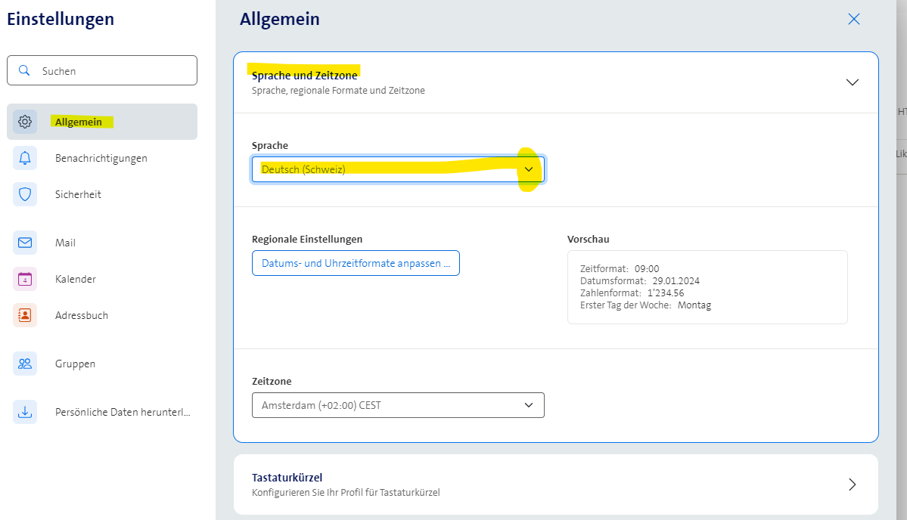907x520 pixels.
Task: Click the Gruppen people icon
Action: (25, 364)
